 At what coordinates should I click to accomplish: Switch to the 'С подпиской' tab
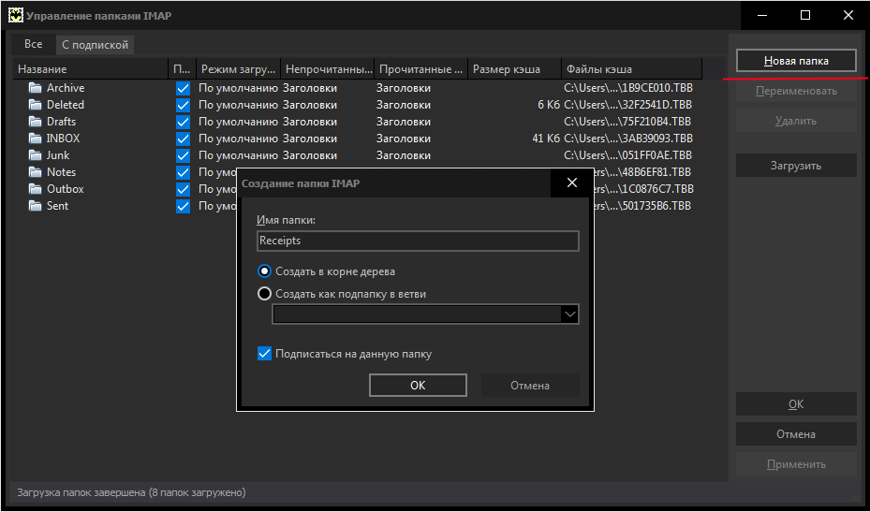click(95, 45)
